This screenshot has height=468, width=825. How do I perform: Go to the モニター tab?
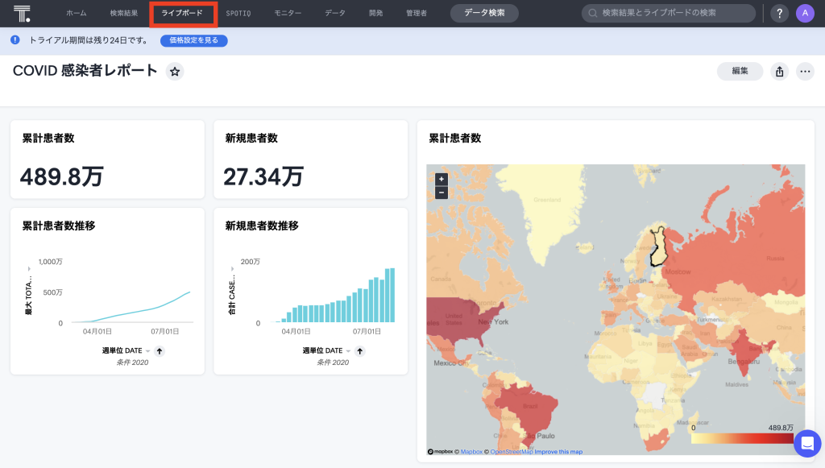click(x=288, y=14)
